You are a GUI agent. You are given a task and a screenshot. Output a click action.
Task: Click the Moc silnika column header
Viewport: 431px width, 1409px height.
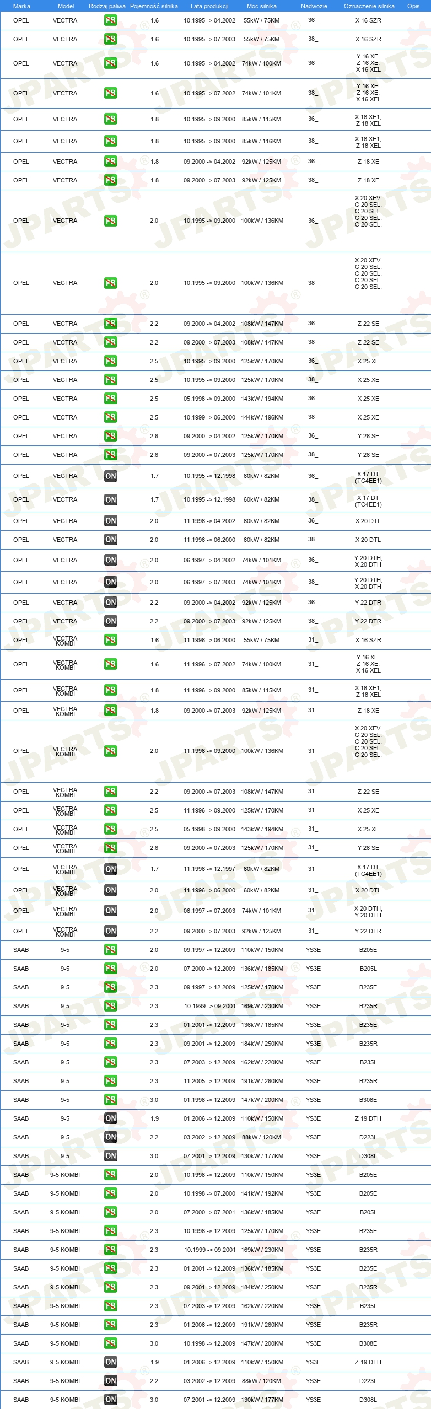[262, 6]
